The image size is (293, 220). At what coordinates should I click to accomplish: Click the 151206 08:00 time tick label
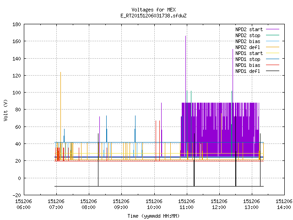[x=88, y=204]
